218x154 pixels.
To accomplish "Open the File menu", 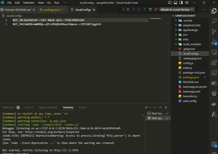I will point(9,3).
